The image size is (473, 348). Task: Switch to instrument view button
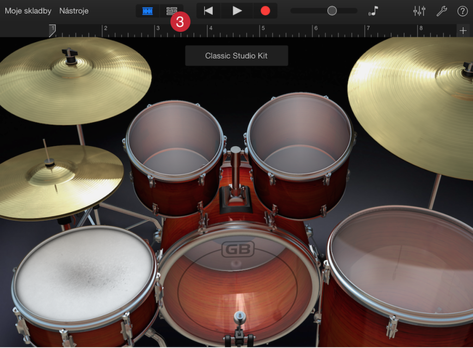tap(147, 11)
